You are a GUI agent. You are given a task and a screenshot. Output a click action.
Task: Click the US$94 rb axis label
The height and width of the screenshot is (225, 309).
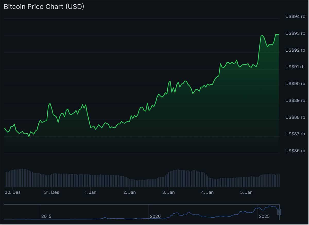click(295, 17)
